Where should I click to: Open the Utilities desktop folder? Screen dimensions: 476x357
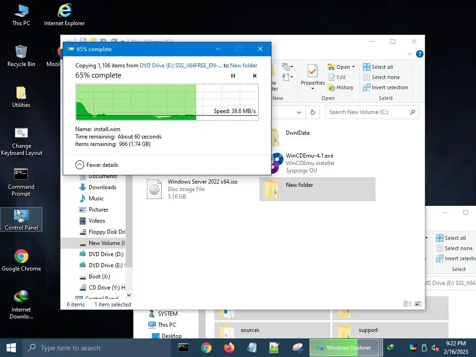21,97
